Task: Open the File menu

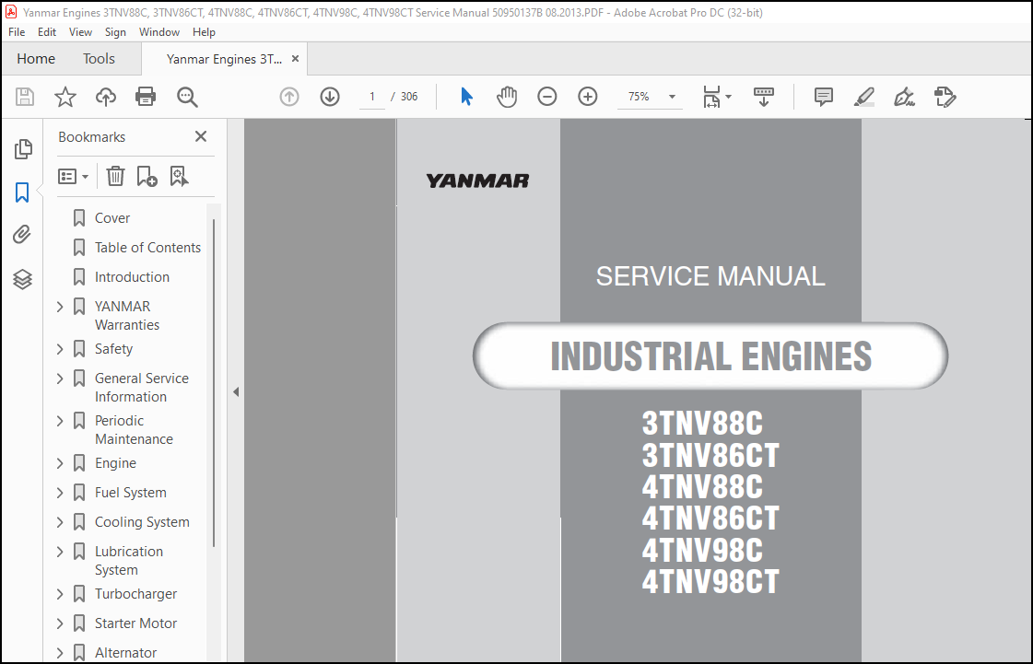Action: click(17, 31)
